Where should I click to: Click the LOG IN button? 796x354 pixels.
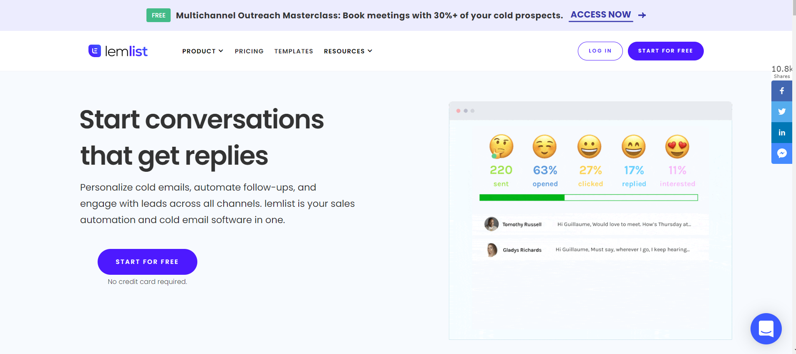pyautogui.click(x=600, y=51)
